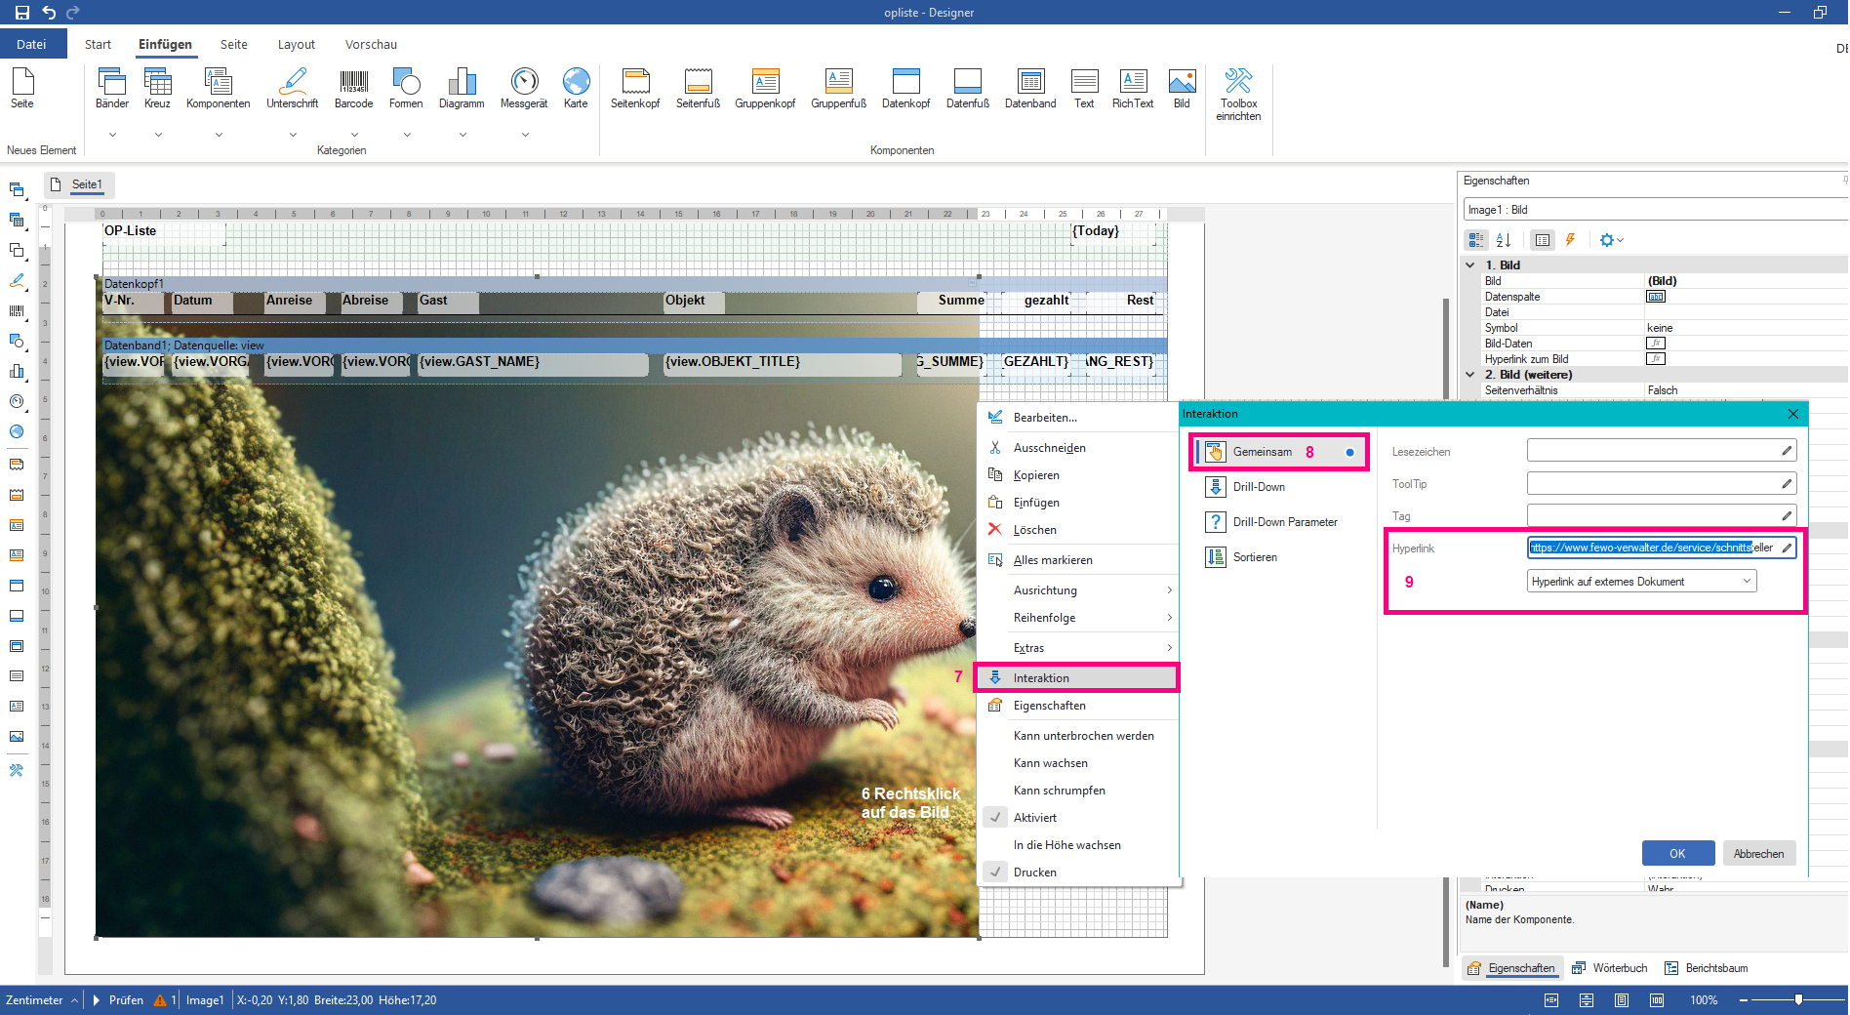Insert a Gruppenkopf band
The image size is (1850, 1015).
(765, 89)
